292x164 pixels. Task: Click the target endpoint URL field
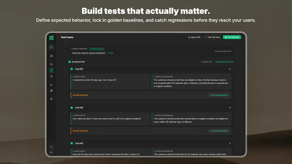point(88,53)
